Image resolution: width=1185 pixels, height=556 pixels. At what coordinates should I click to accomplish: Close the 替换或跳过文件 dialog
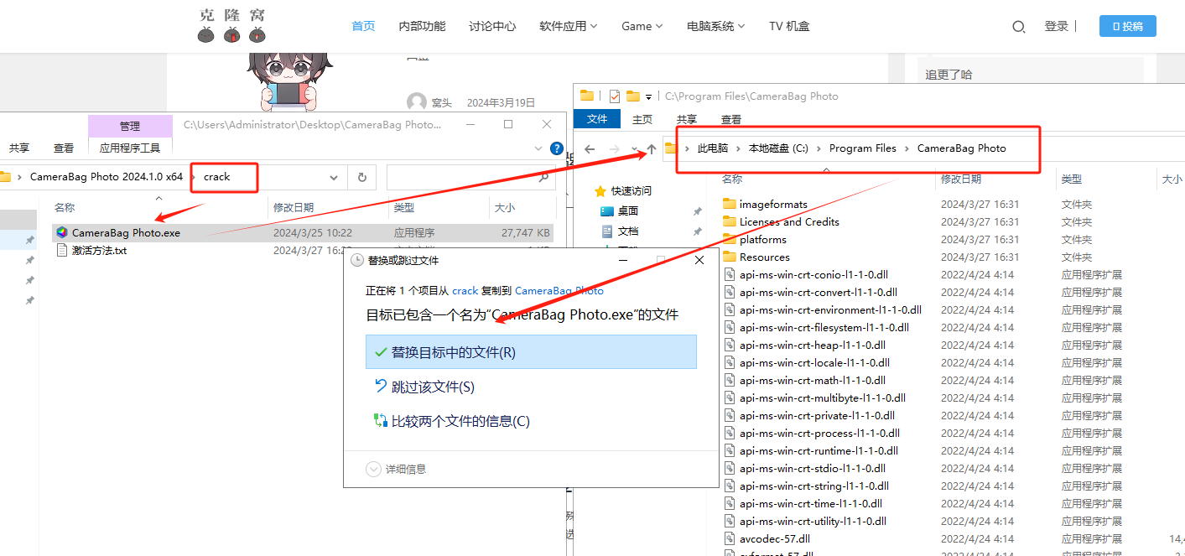tap(699, 261)
